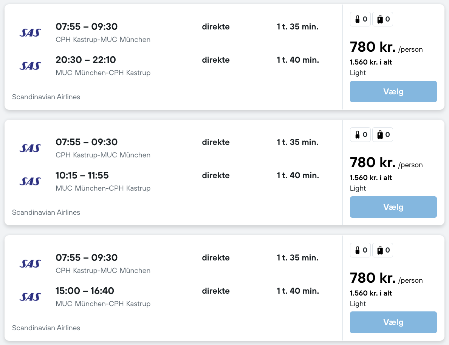The width and height of the screenshot is (449, 345).
Task: Choose Vælg for the 15:00 return option
Action: click(393, 322)
